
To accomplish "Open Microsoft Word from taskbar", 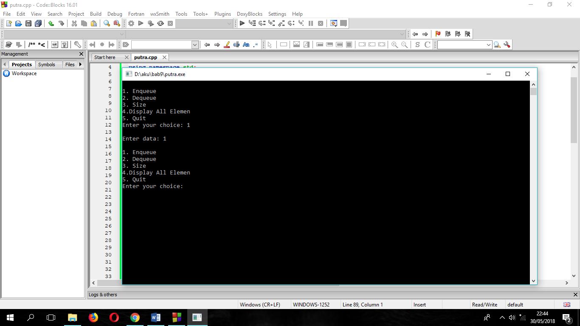I will point(155,317).
